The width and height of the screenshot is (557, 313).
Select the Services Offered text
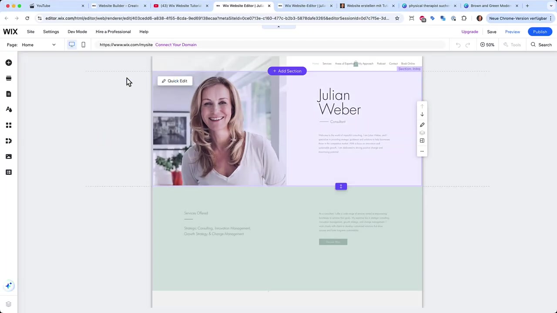coord(196,213)
